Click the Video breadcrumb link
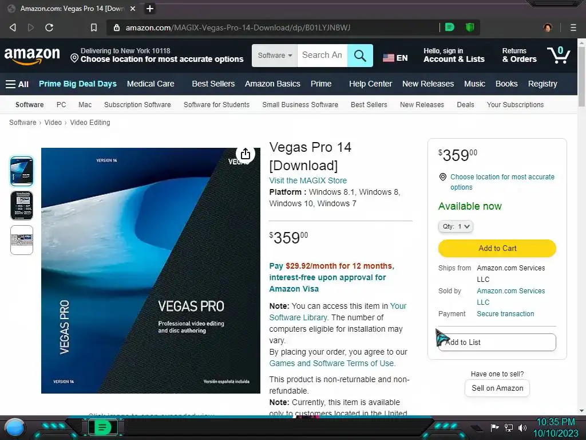 tap(53, 123)
